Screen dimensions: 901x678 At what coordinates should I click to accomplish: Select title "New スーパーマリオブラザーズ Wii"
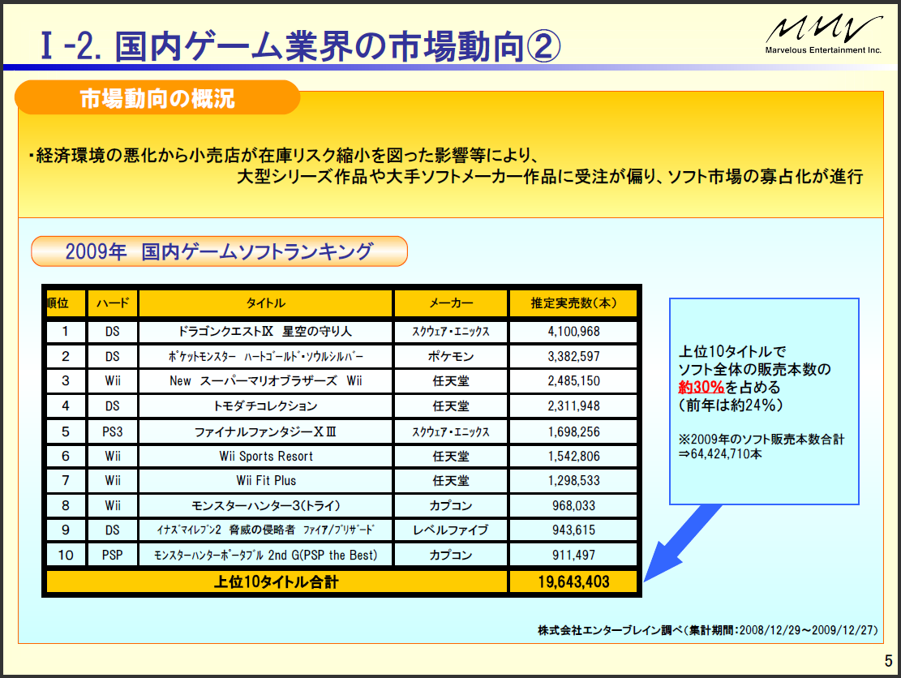(x=265, y=381)
